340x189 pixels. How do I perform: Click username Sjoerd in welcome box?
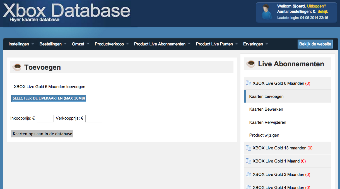click(299, 6)
